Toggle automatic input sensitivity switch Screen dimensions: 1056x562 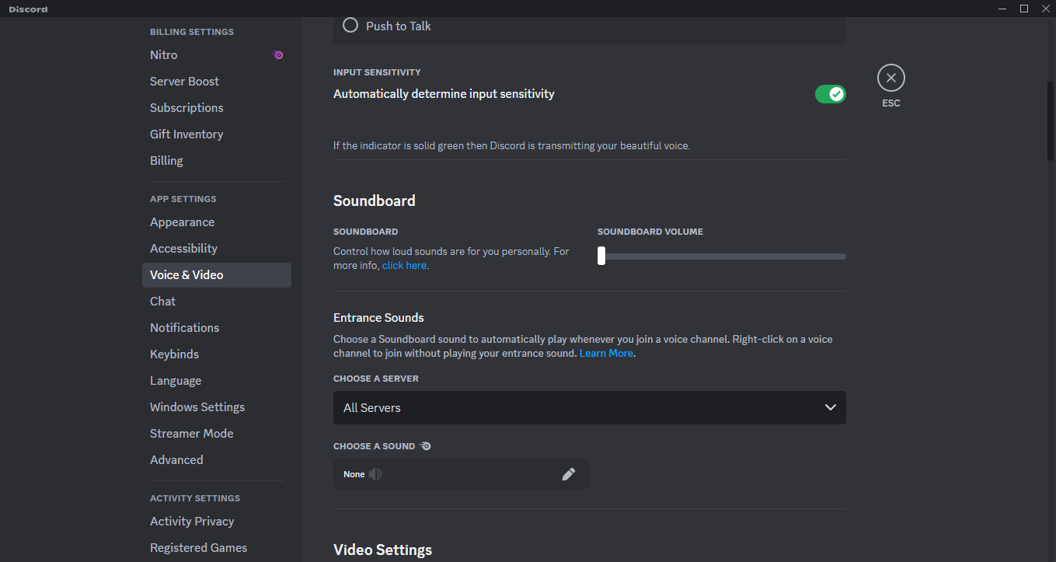click(x=830, y=94)
